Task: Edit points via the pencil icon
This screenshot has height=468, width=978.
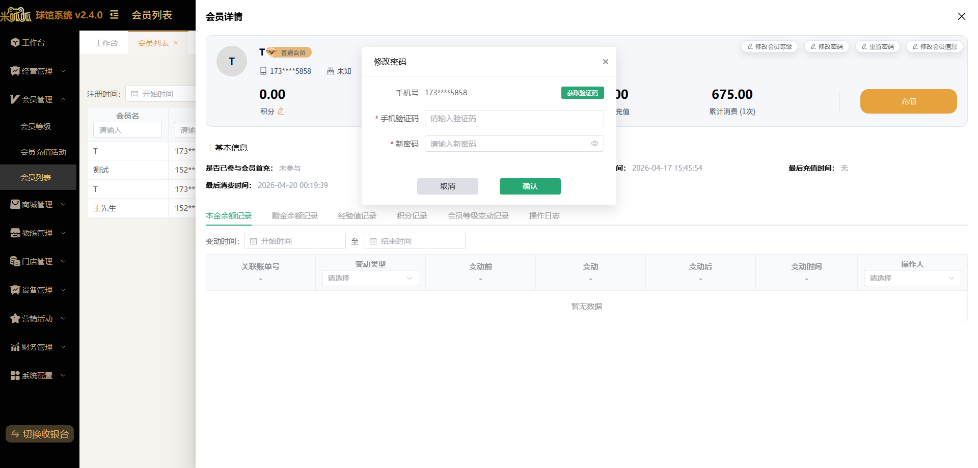Action: 281,111
